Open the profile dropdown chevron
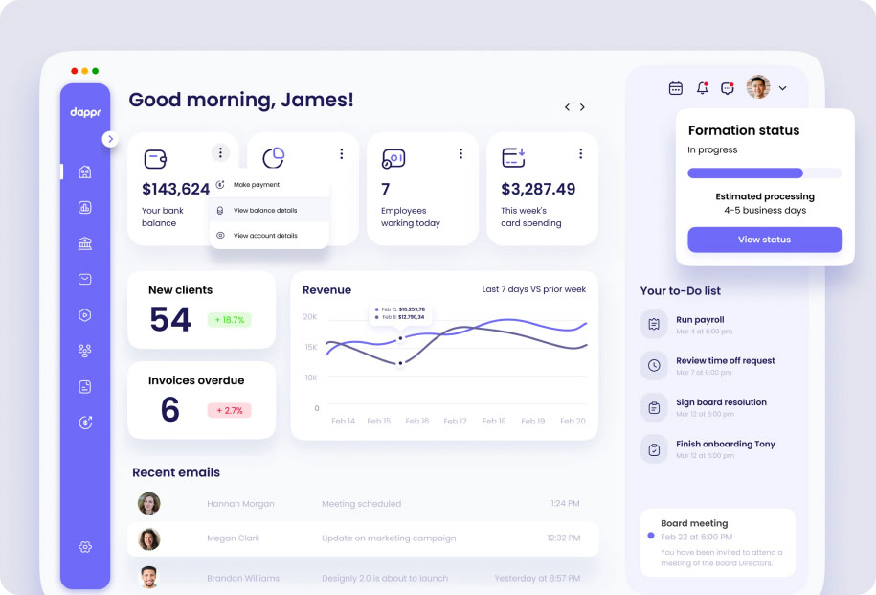The image size is (876, 595). pos(782,88)
